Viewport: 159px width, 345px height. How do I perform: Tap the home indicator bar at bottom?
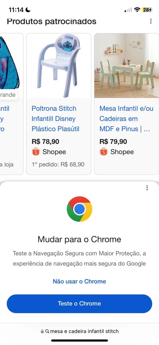coord(79,340)
